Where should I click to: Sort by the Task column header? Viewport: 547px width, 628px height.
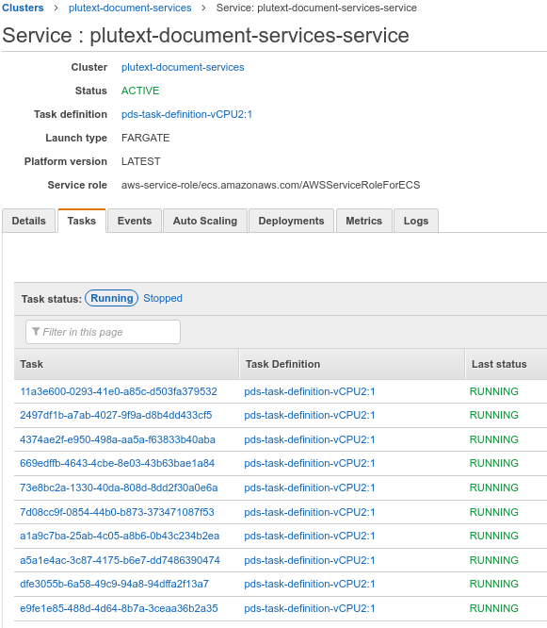[126, 364]
